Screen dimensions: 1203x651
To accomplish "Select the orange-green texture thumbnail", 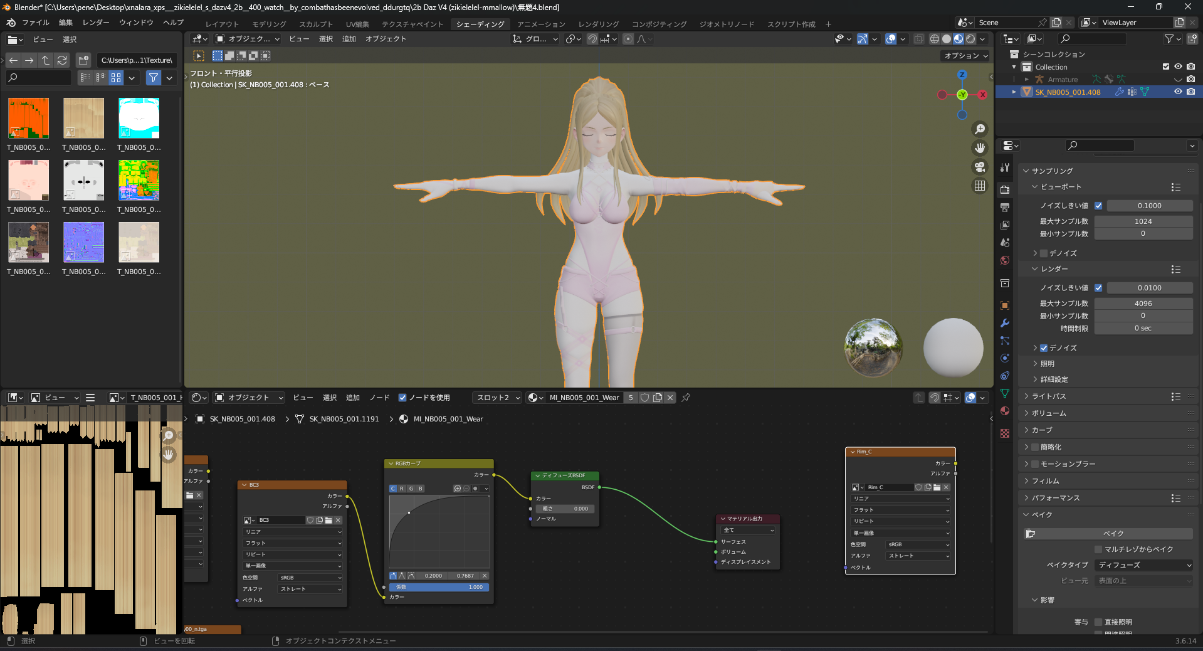I will [x=29, y=118].
